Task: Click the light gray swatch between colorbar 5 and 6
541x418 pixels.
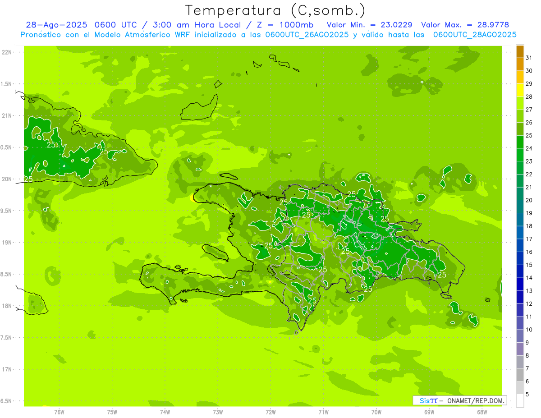Action: click(520, 388)
